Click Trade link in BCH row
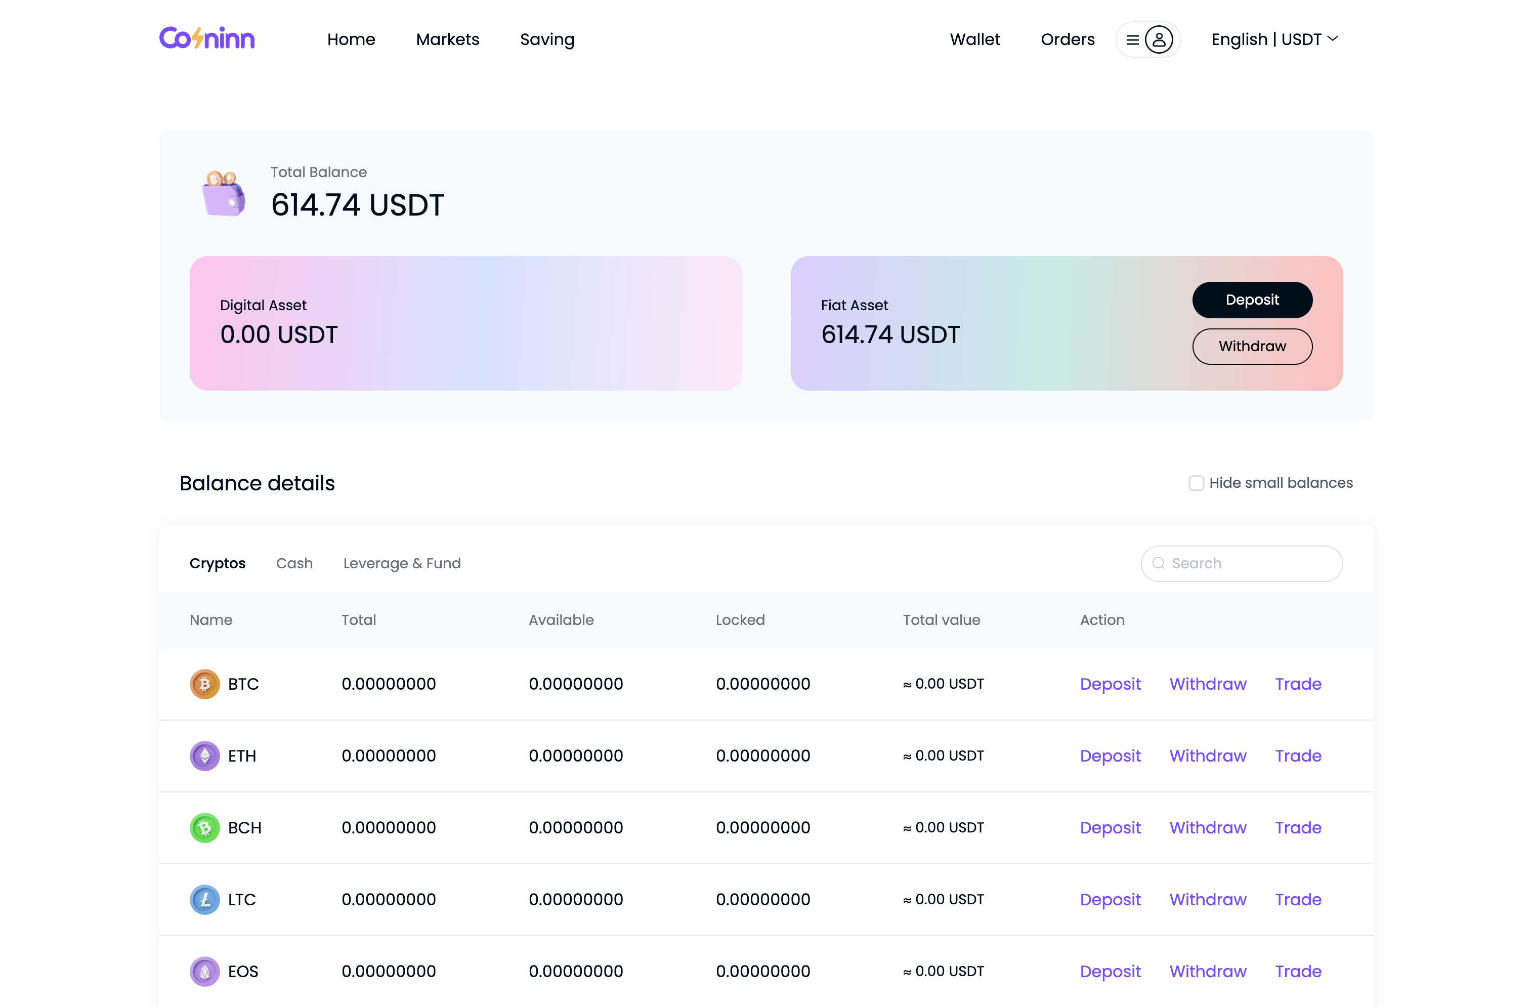Image resolution: width=1533 pixels, height=1007 pixels. point(1298,827)
